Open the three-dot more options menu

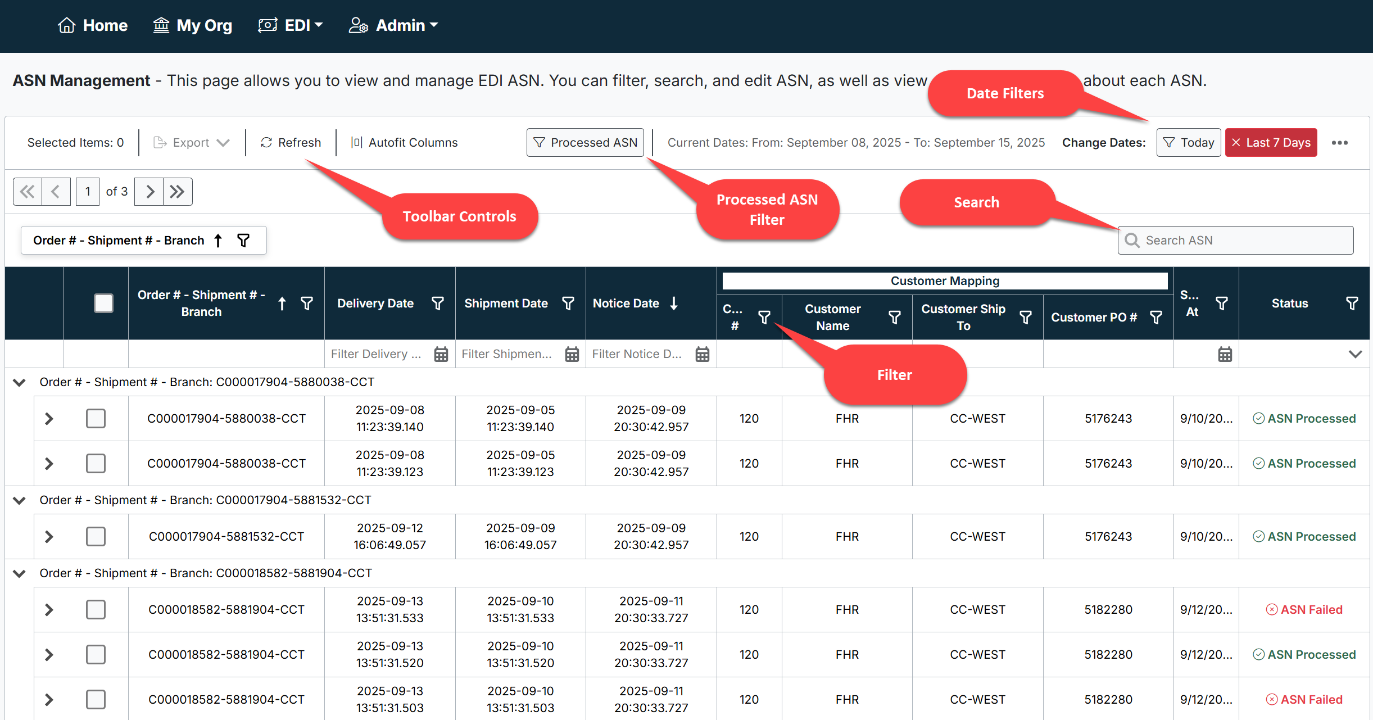(x=1339, y=143)
